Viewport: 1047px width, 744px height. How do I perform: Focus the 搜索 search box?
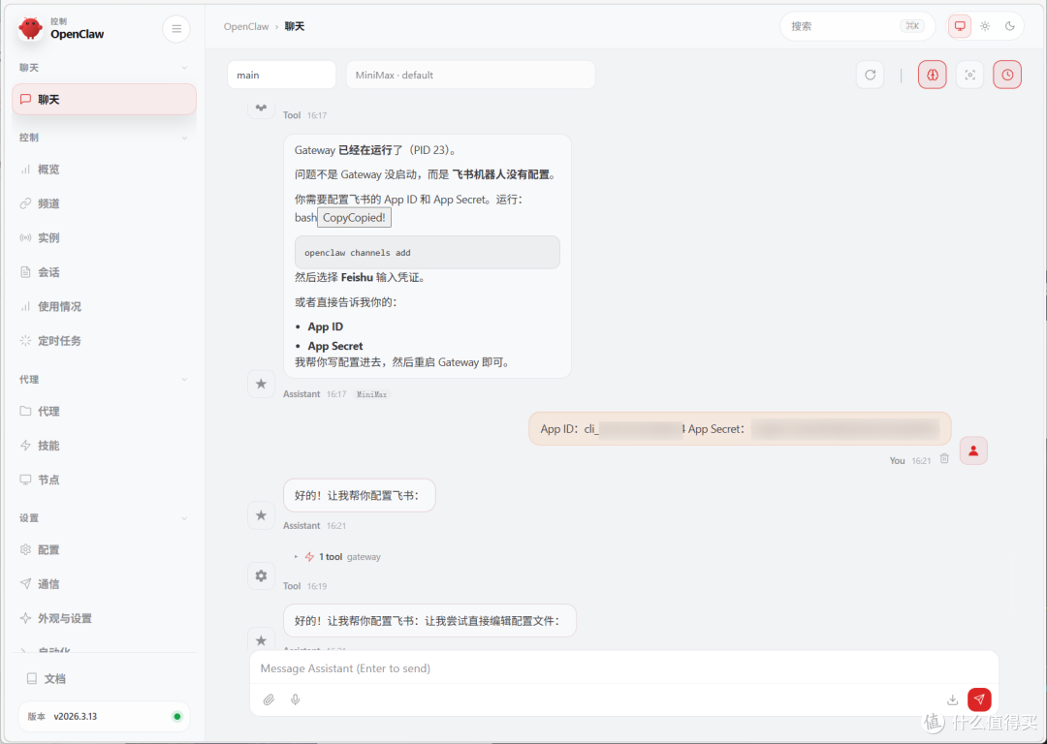pos(857,26)
